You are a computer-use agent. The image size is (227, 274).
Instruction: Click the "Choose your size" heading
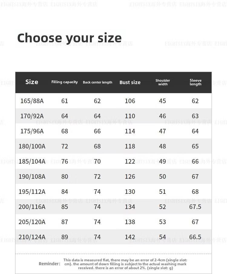click(69, 38)
